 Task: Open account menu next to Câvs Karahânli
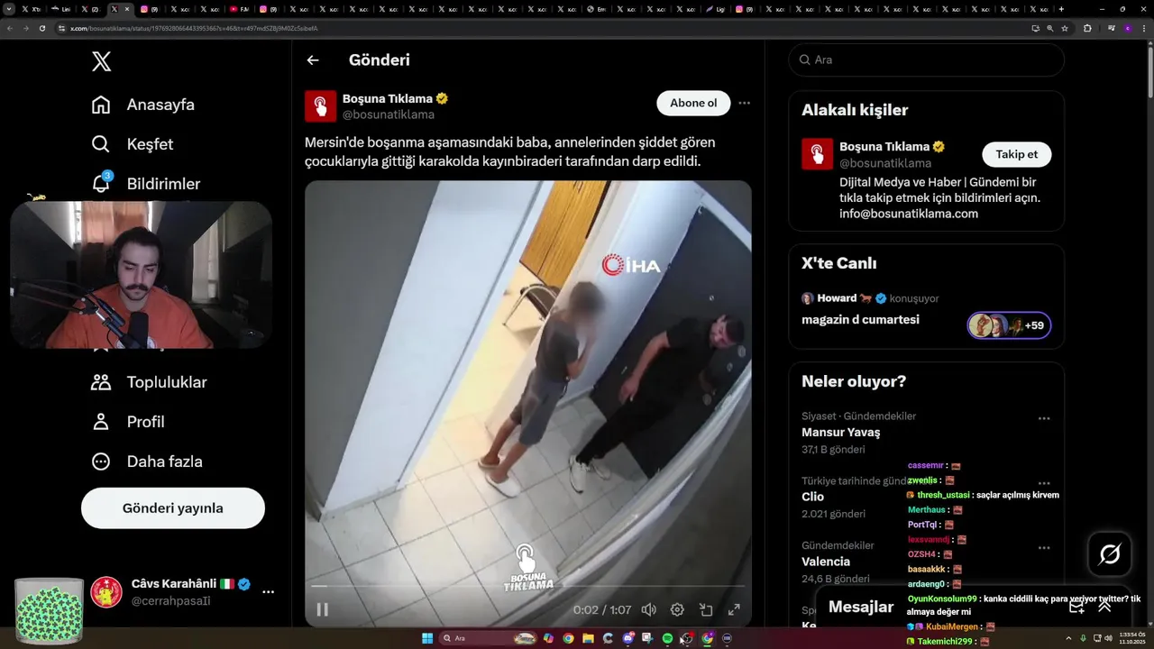[x=268, y=592]
